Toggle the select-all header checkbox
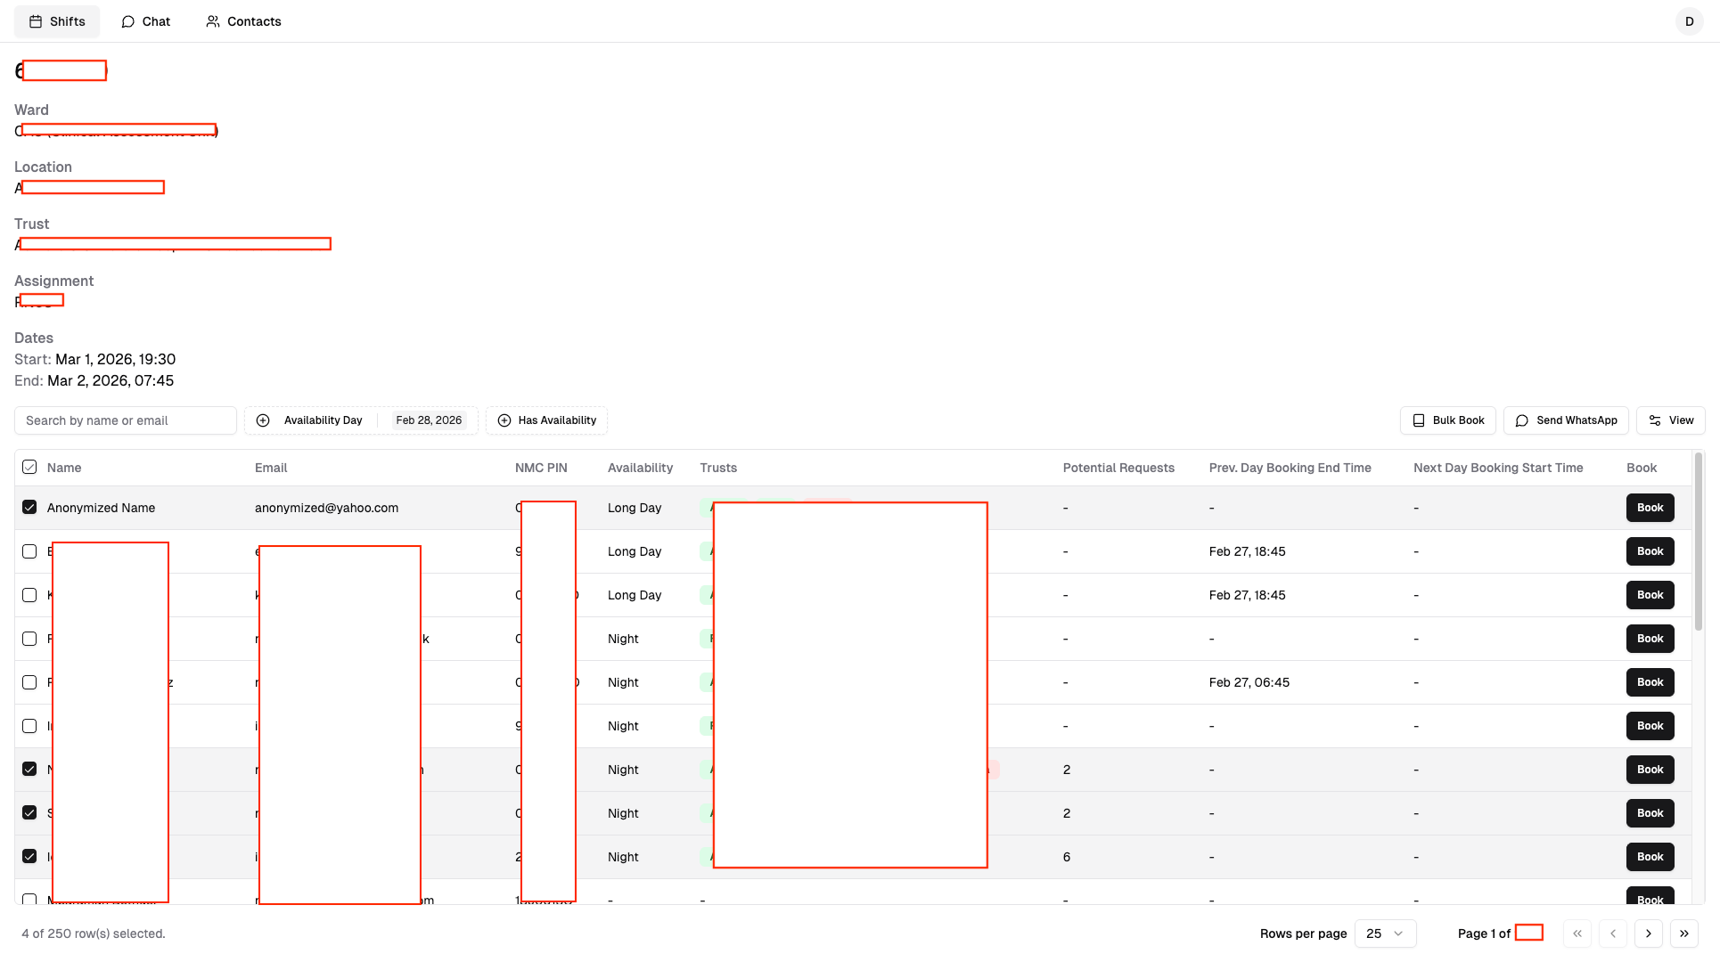Image resolution: width=1720 pixels, height=962 pixels. [x=29, y=468]
